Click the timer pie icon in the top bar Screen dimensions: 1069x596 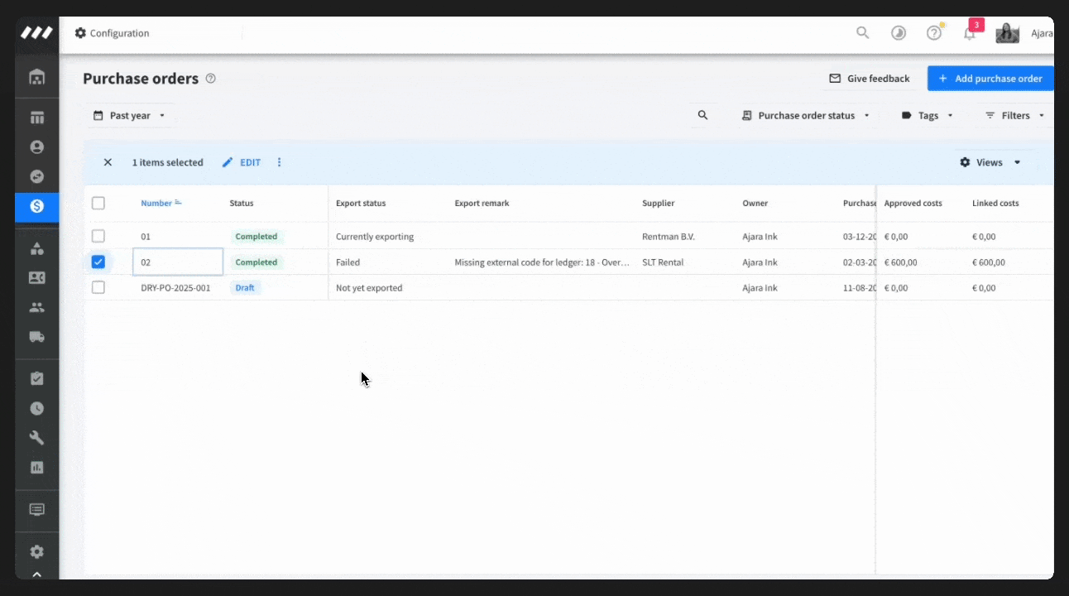point(898,33)
